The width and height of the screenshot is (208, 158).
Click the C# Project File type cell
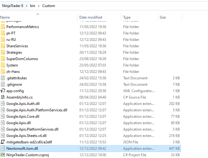click(x=135, y=155)
